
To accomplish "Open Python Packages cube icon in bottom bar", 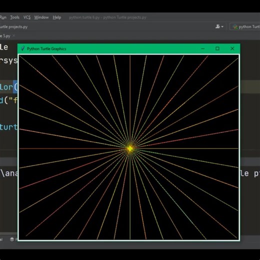I will [12, 239].
